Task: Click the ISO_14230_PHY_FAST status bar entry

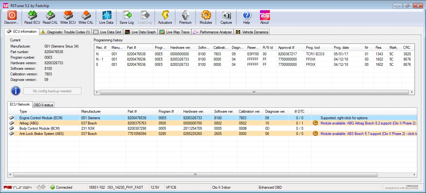Action: coord(126,187)
